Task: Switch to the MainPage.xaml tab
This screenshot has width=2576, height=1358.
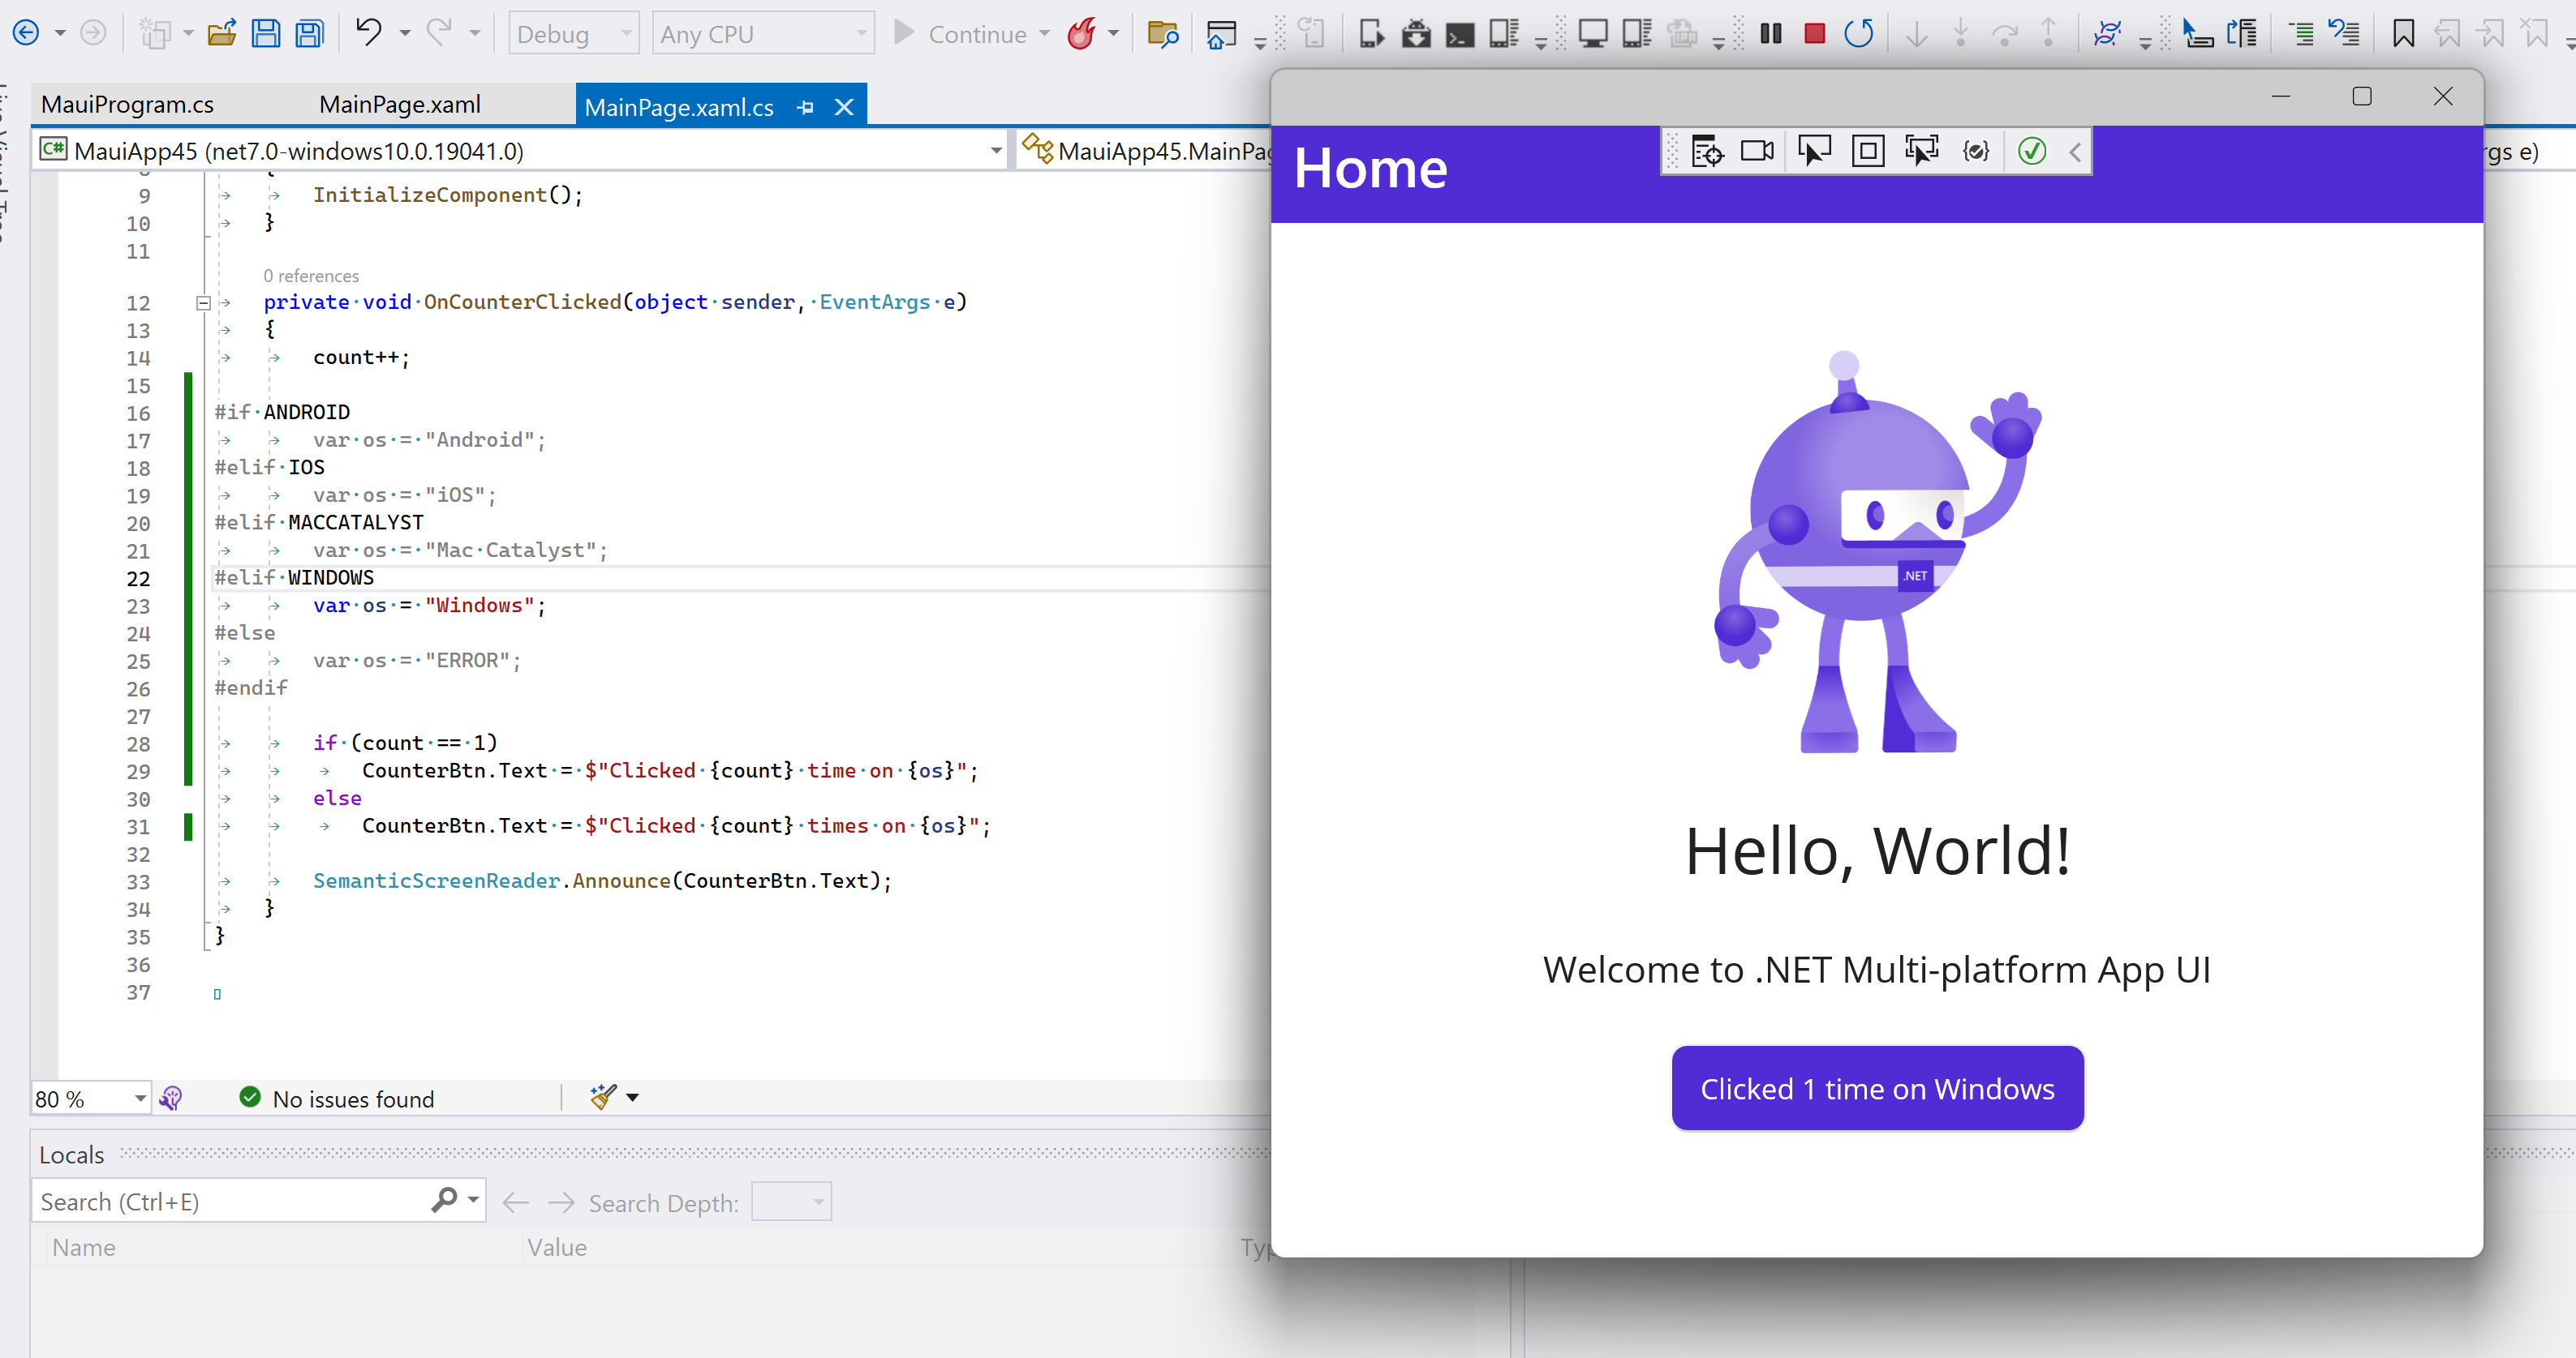Action: click(399, 104)
